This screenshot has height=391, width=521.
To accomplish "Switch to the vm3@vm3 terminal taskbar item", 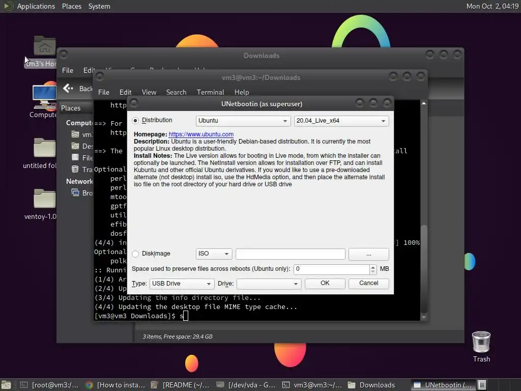I will coord(311,385).
